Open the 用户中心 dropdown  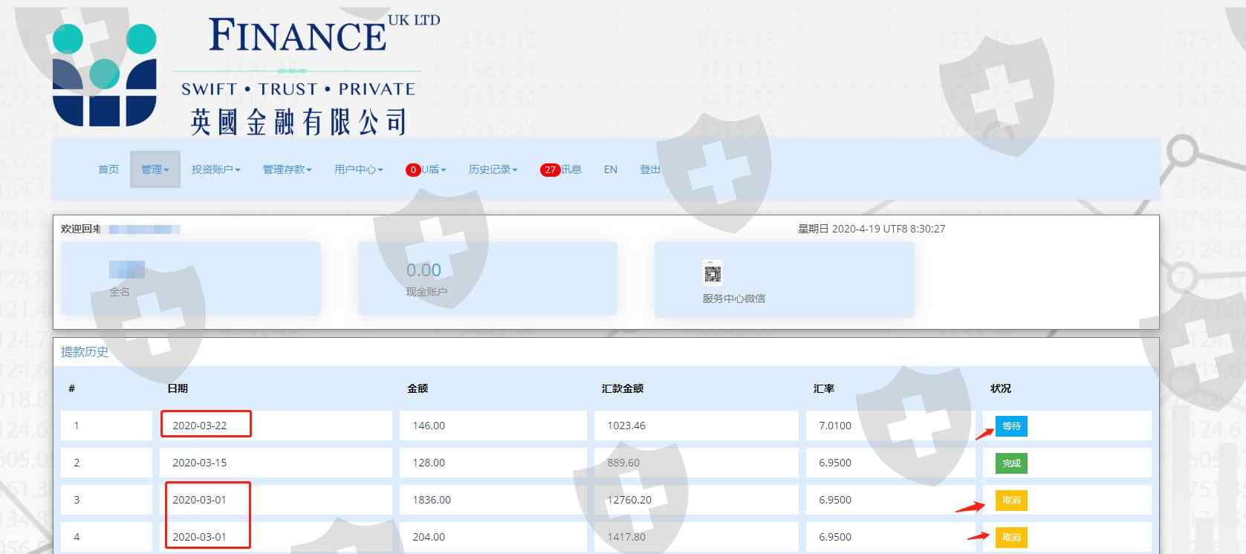pyautogui.click(x=359, y=169)
